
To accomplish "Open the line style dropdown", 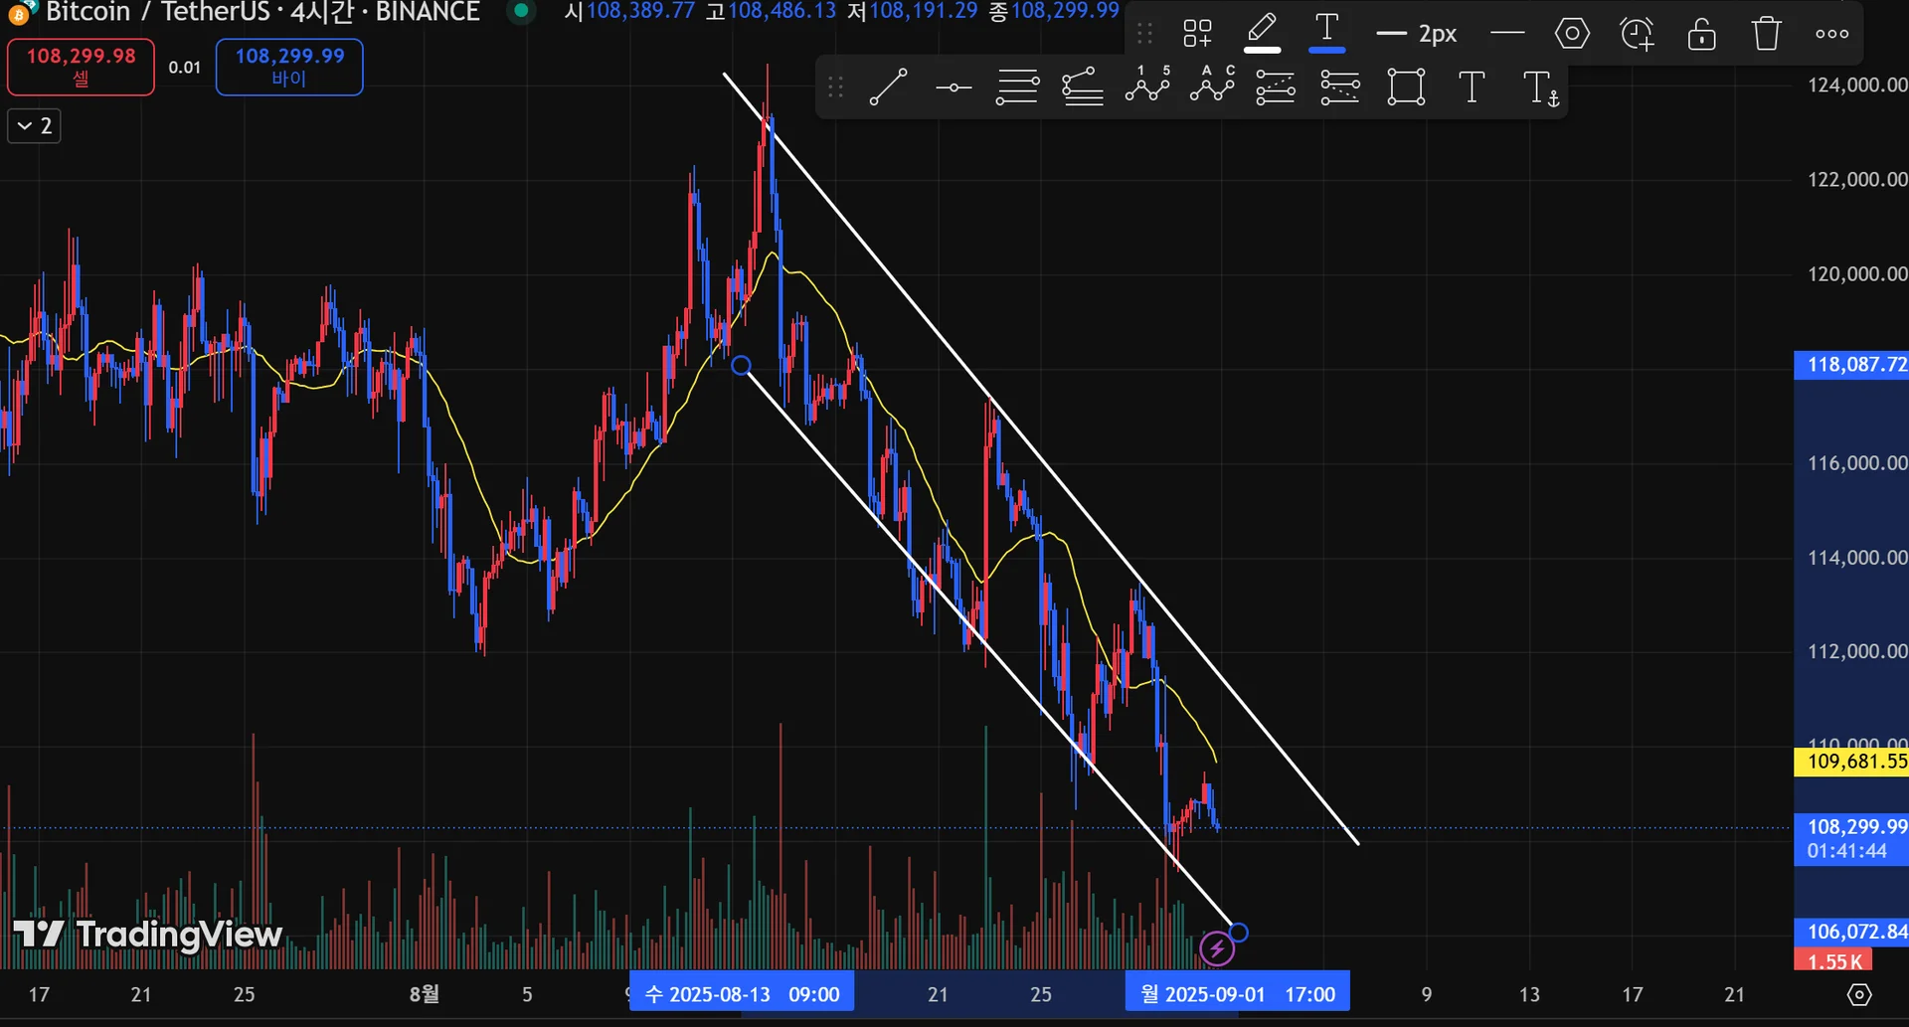I will [x=1507, y=34].
